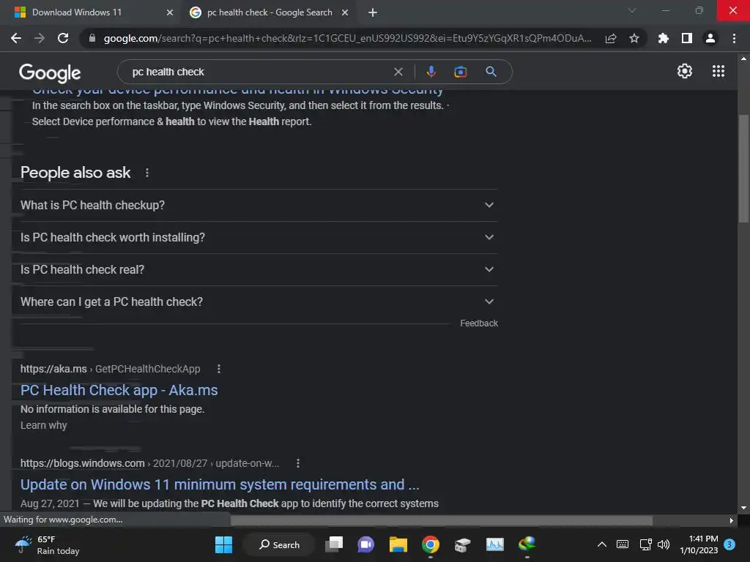Image resolution: width=750 pixels, height=562 pixels.
Task: Click the https://aka.ms breadcrumb URL
Action: tap(53, 369)
